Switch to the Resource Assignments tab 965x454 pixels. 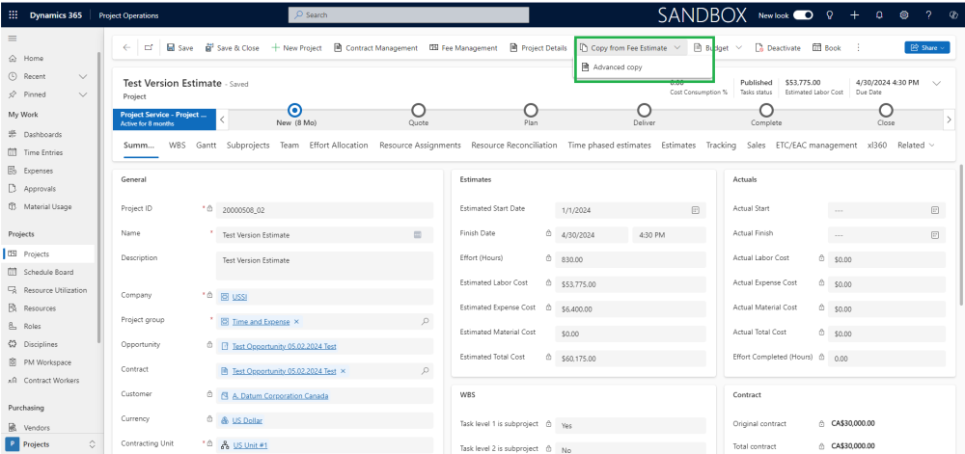click(x=420, y=146)
